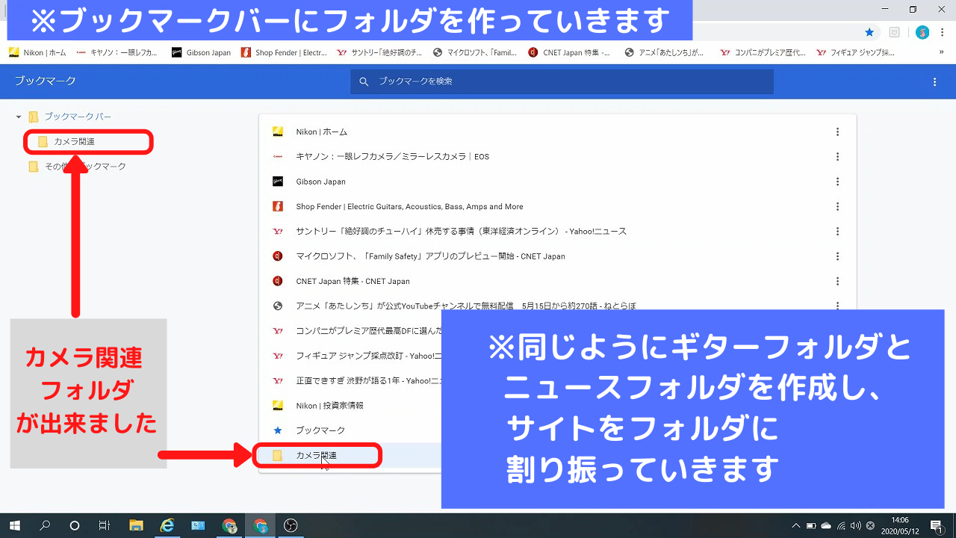Viewport: 956px width, 538px height.
Task: Open the more menu for Shop Fender row
Action: tap(837, 207)
